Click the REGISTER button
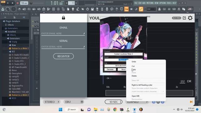The width and height of the screenshot is (201, 113). pyautogui.click(x=63, y=56)
